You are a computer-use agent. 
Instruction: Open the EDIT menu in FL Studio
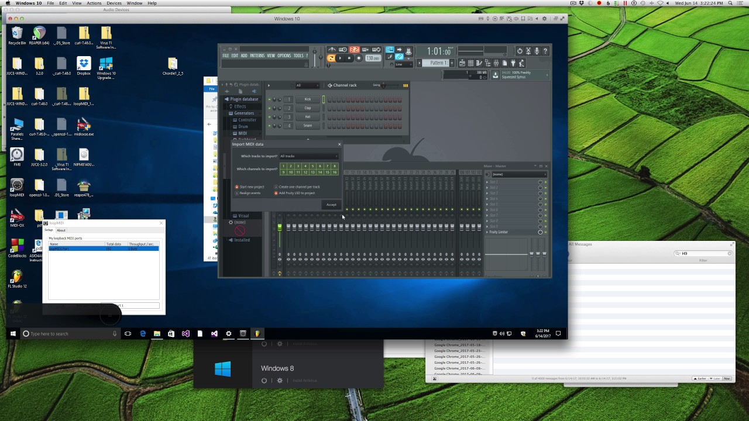click(235, 56)
